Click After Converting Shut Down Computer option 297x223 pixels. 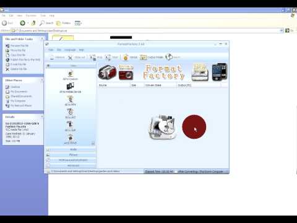(201, 172)
